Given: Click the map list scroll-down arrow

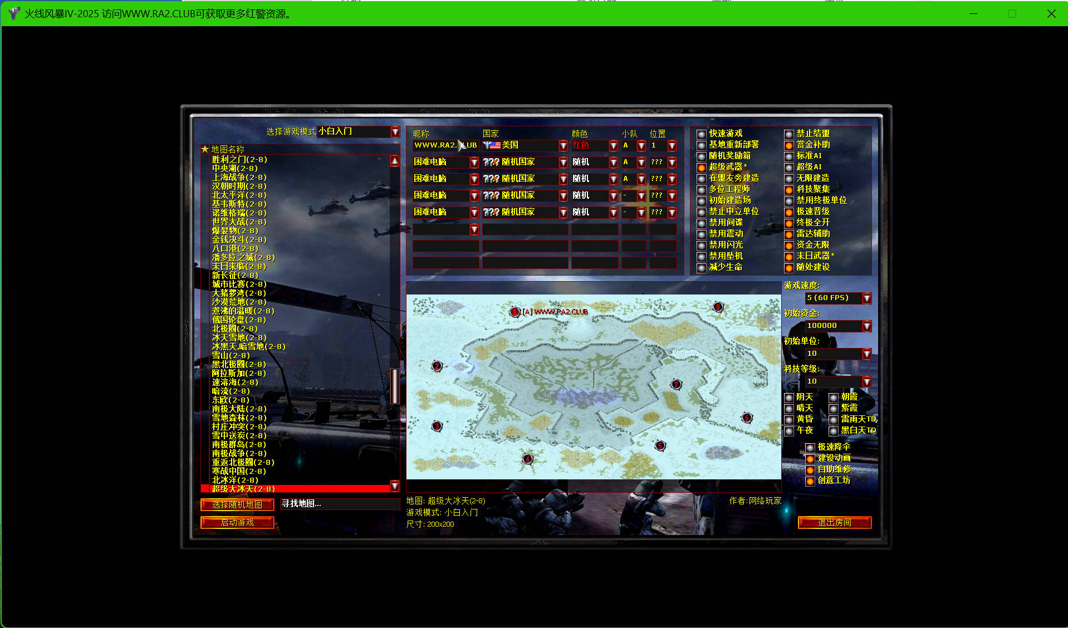Looking at the screenshot, I should (x=395, y=486).
